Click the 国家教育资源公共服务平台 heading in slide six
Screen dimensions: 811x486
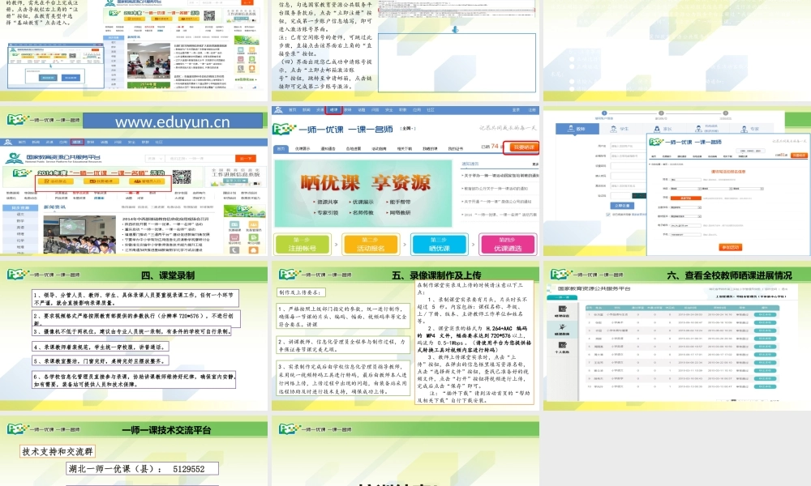pos(594,288)
